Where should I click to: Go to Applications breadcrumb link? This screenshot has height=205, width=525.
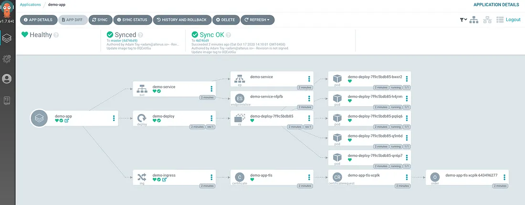click(31, 5)
